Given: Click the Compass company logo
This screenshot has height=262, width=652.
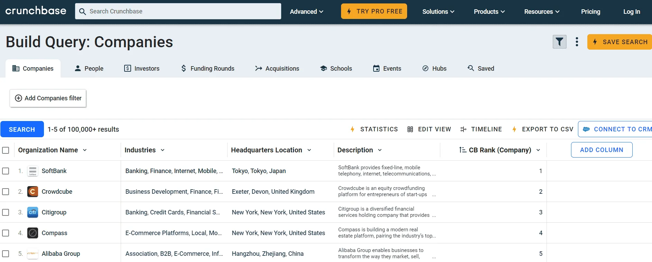Looking at the screenshot, I should pyautogui.click(x=33, y=233).
